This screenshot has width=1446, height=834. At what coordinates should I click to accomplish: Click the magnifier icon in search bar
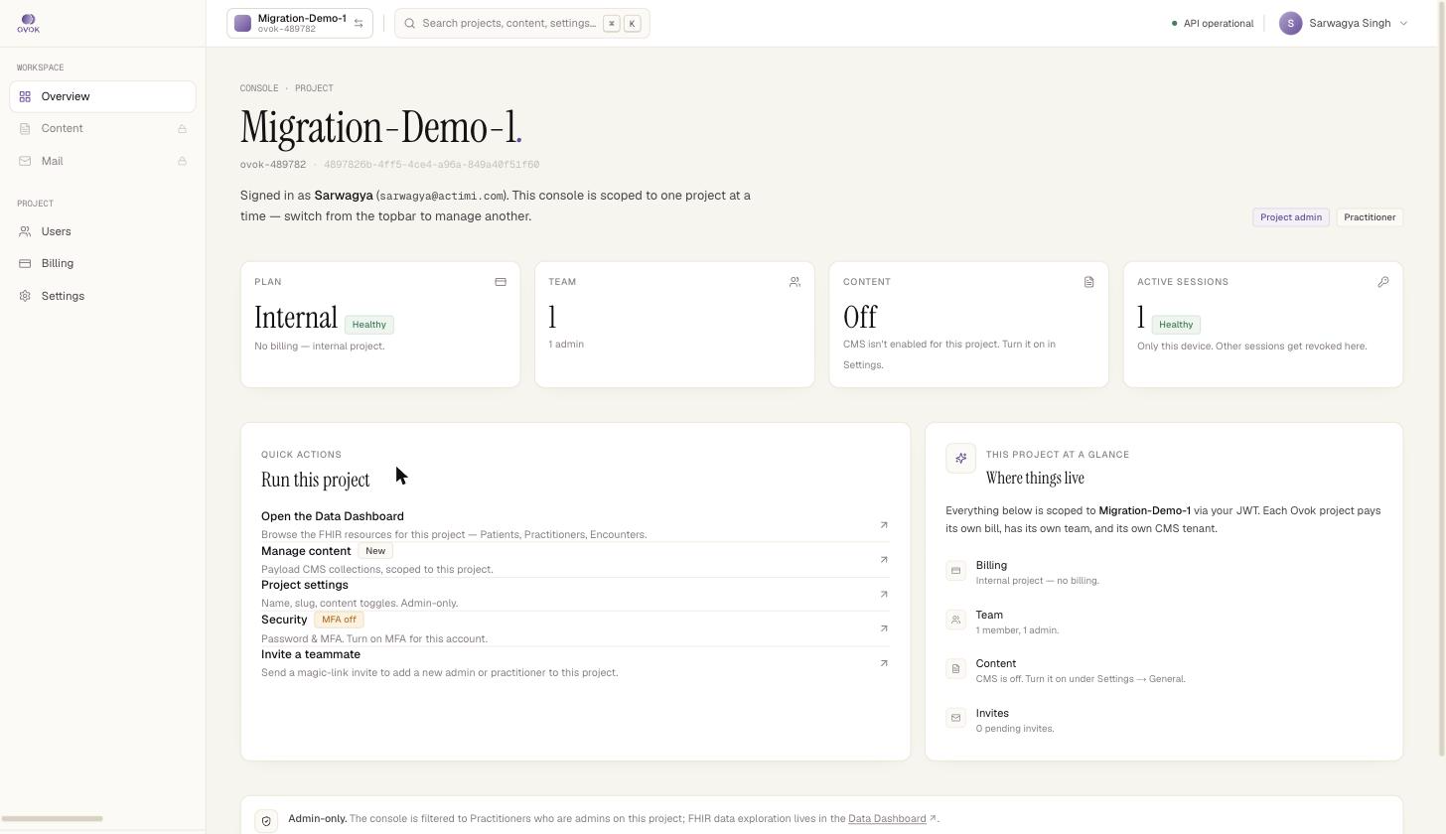click(x=409, y=23)
